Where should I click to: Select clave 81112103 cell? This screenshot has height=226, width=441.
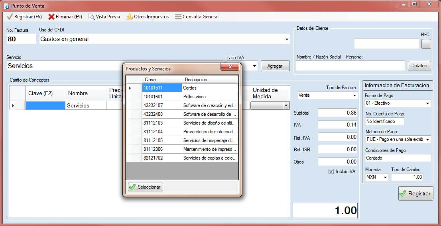(162, 123)
